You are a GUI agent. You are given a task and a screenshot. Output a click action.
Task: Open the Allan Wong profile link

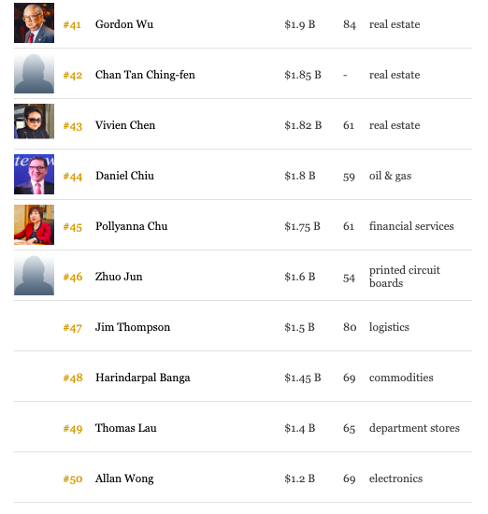click(x=124, y=478)
